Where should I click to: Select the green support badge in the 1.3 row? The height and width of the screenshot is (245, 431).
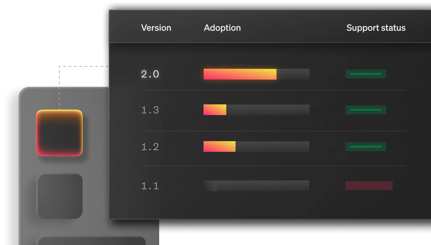(366, 110)
